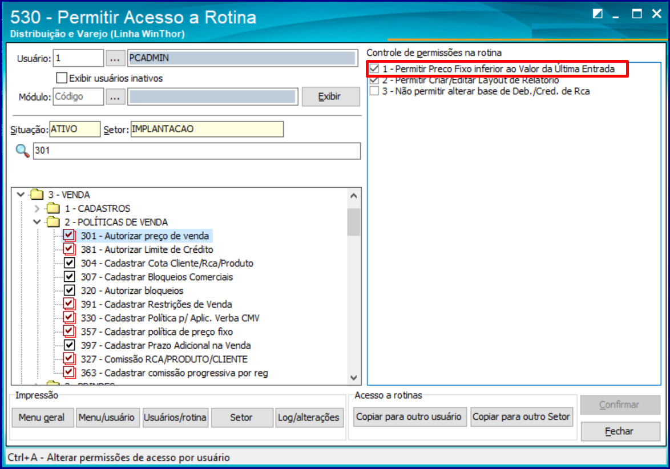Click the Módulo Código input field
The width and height of the screenshot is (670, 469).
[x=78, y=97]
